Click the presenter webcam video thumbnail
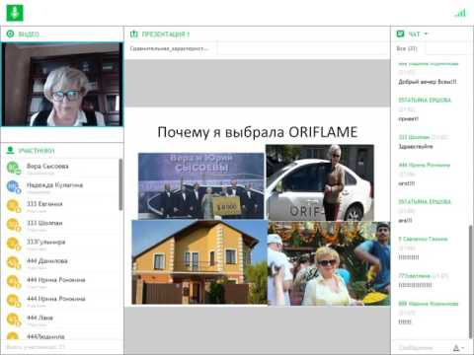The height and width of the screenshot is (355, 474). (x=62, y=85)
